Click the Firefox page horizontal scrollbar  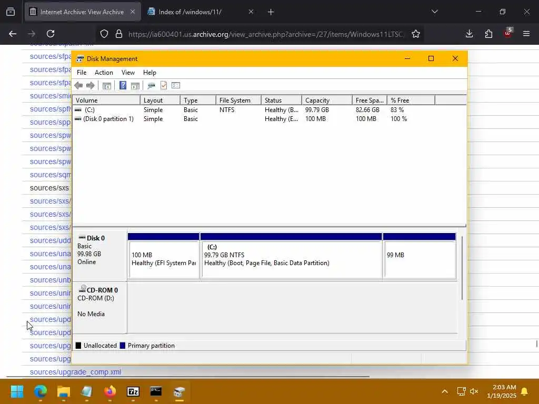pos(188,377)
